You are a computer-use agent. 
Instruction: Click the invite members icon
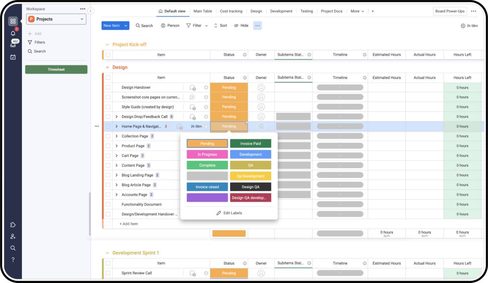[x=13, y=236]
